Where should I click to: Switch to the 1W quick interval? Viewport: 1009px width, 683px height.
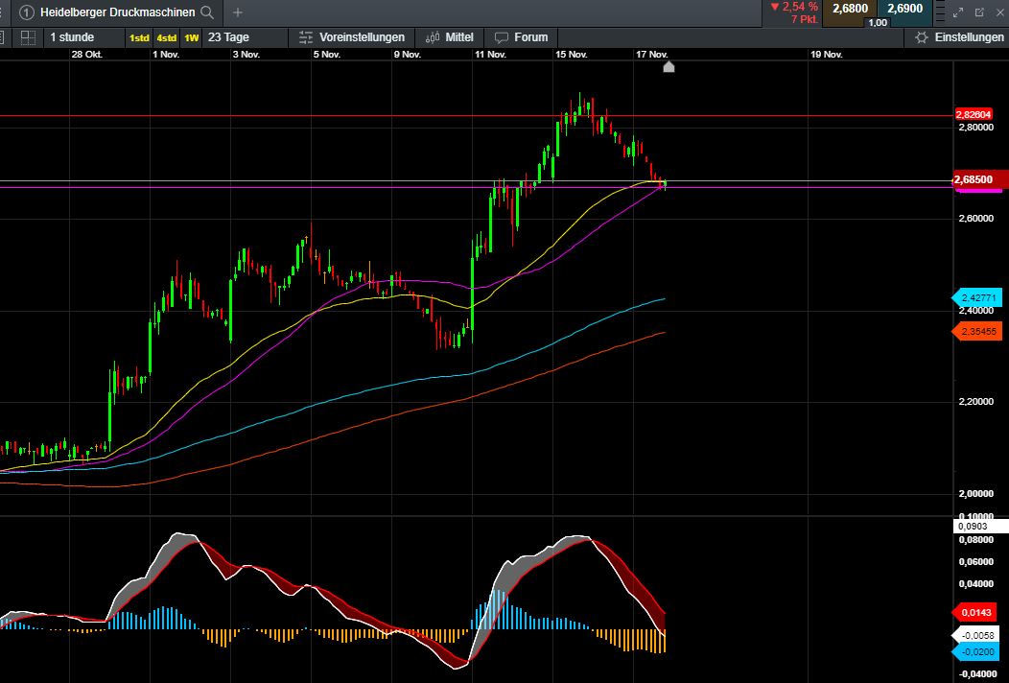pos(192,38)
